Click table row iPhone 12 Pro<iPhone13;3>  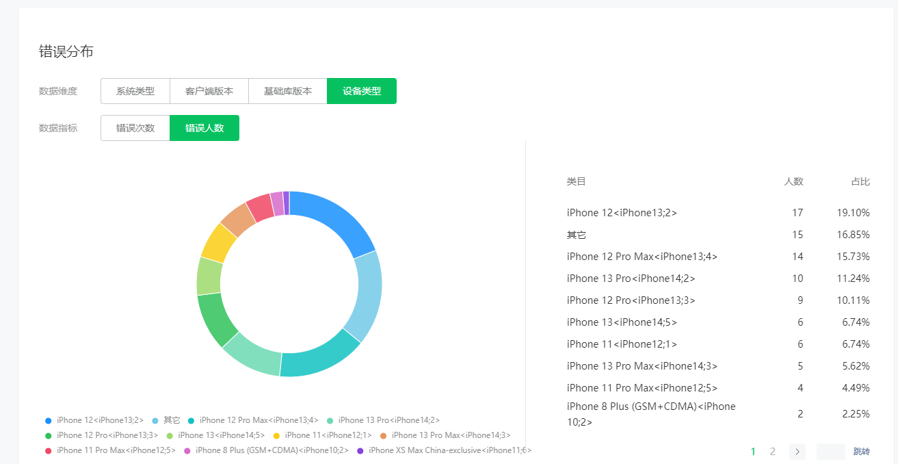point(718,300)
